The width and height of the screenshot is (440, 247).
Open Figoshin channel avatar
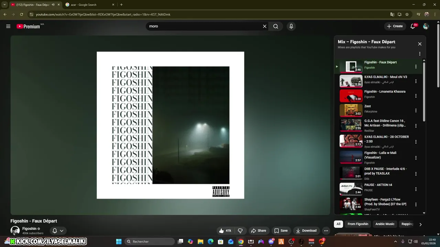15,231
